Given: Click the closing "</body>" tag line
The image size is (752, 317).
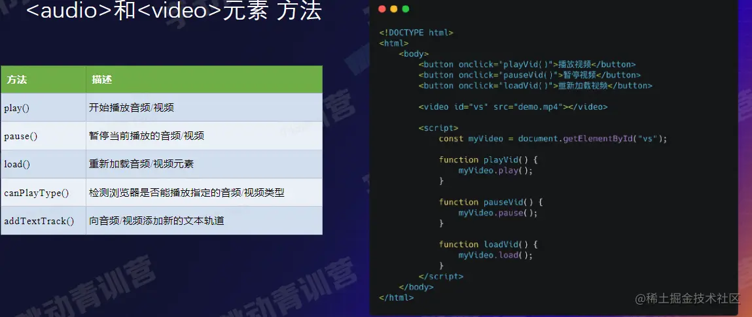Looking at the screenshot, I should tap(416, 287).
